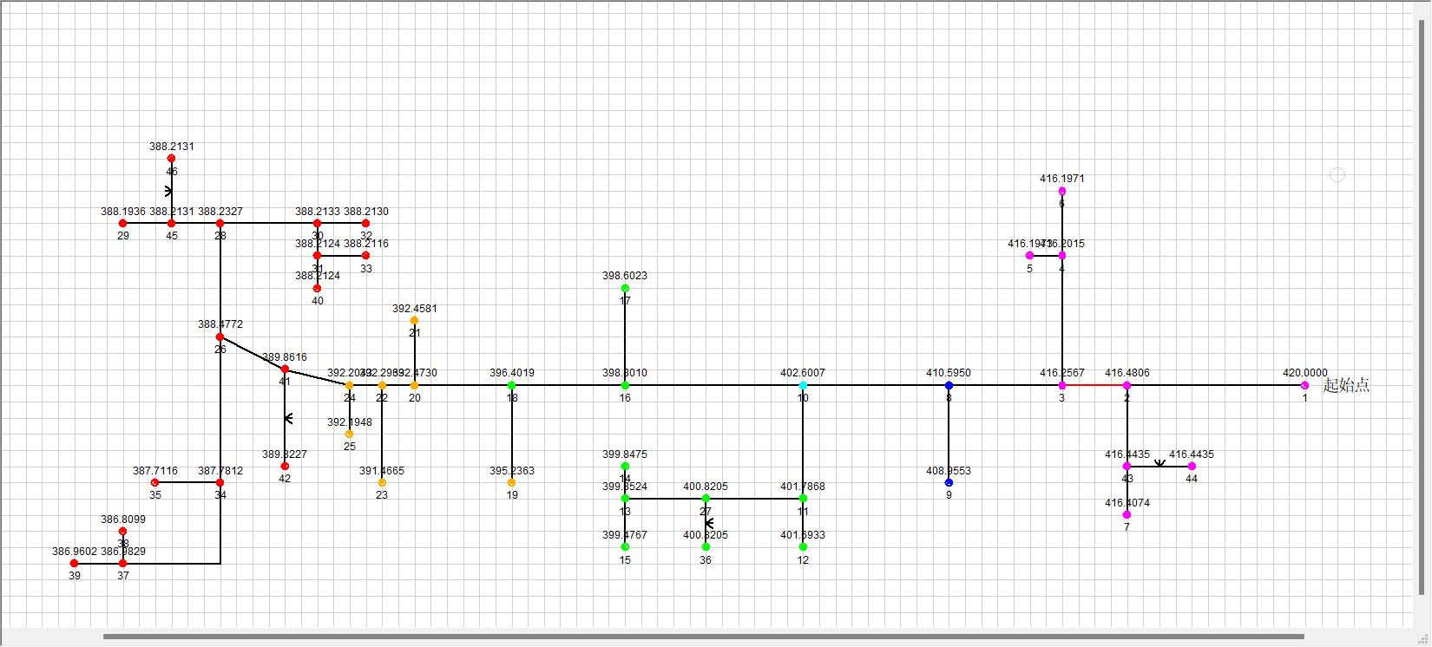Click the arrow marker above node 36
1432x647 pixels.
(708, 523)
